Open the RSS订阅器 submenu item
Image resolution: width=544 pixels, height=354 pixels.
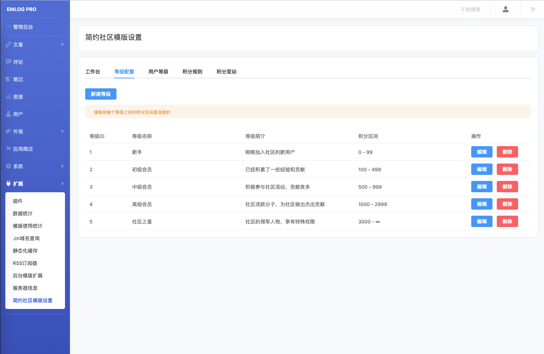[25, 263]
